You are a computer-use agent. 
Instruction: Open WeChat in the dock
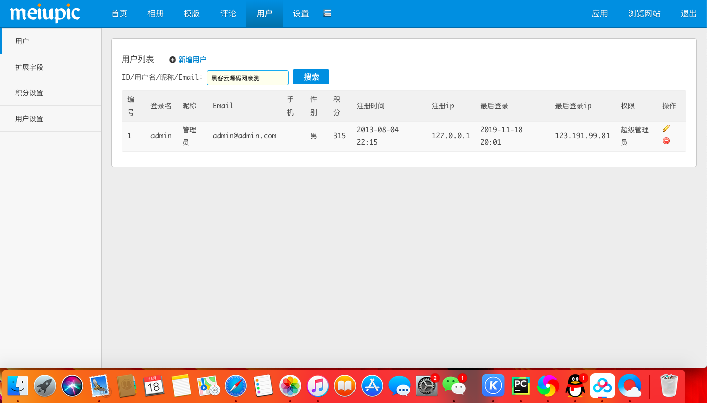[454, 386]
